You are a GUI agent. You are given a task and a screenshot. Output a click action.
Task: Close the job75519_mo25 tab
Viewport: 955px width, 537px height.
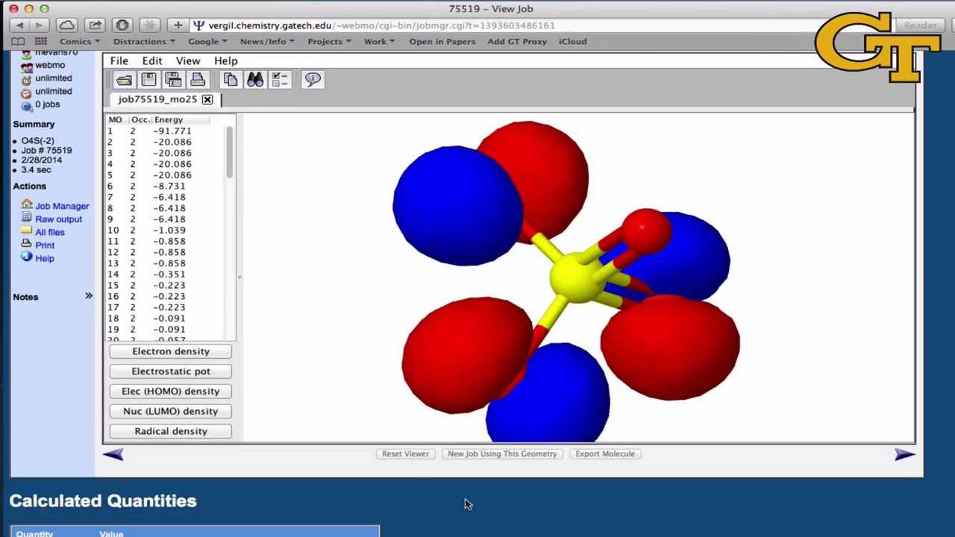pyautogui.click(x=207, y=99)
